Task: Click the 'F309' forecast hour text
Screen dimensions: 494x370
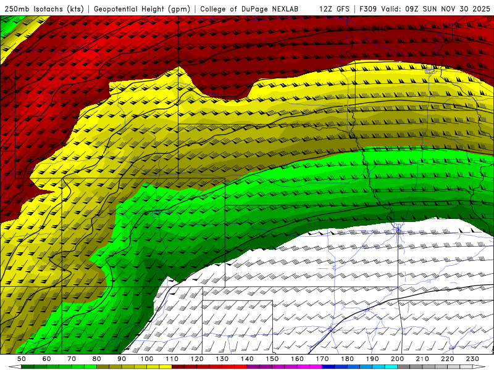Action: point(368,9)
